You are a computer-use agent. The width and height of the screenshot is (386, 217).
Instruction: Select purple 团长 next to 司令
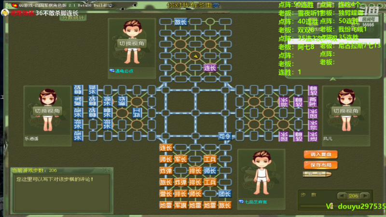coord(283,136)
